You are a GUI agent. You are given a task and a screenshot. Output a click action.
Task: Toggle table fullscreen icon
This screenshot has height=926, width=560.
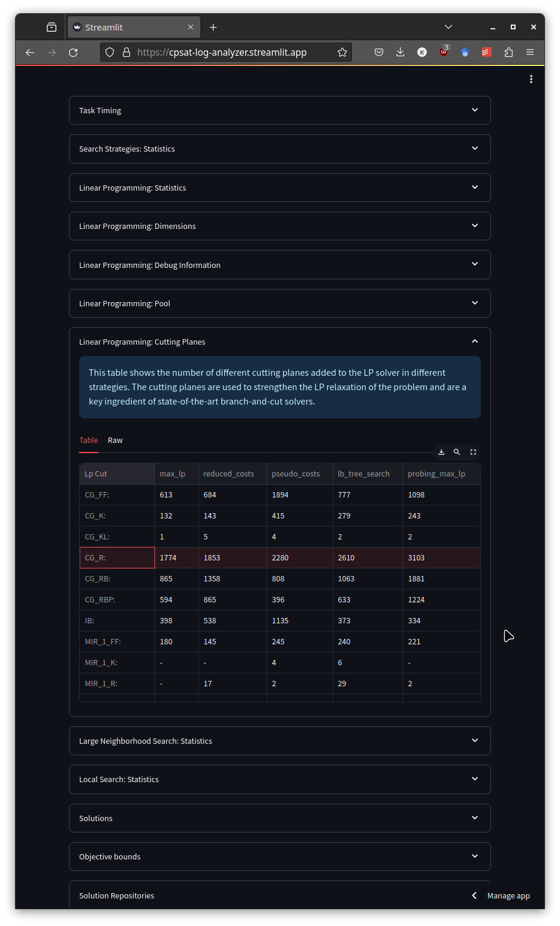pyautogui.click(x=473, y=452)
